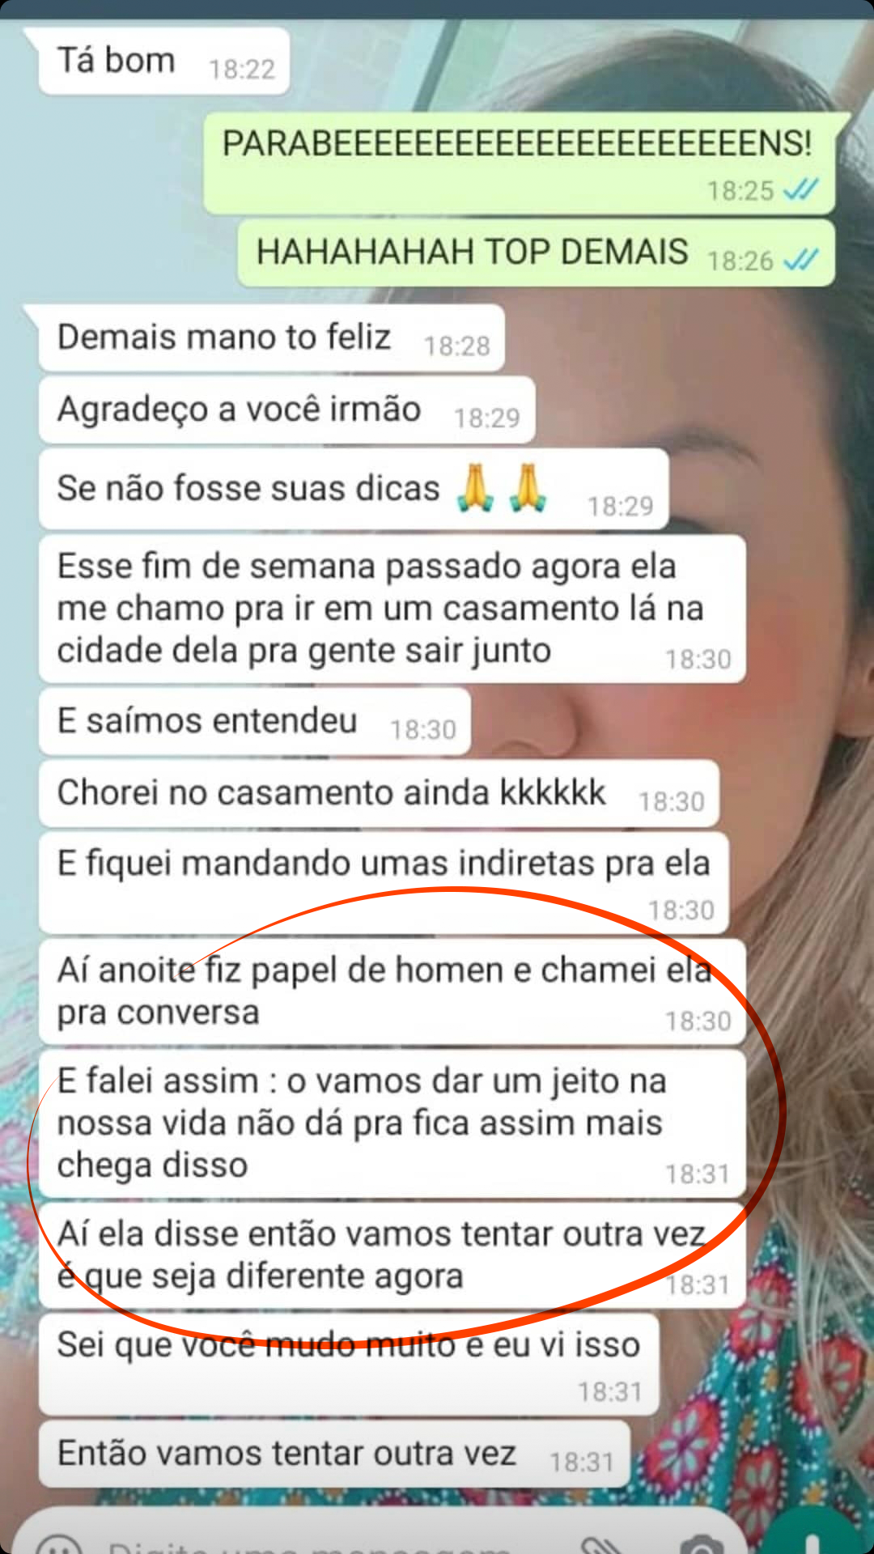Select the 'Demais mano to feliz' message

(x=272, y=338)
